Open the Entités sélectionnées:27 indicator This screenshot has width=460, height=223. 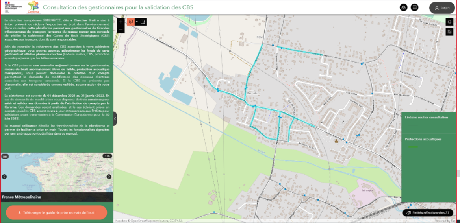coord(428,213)
